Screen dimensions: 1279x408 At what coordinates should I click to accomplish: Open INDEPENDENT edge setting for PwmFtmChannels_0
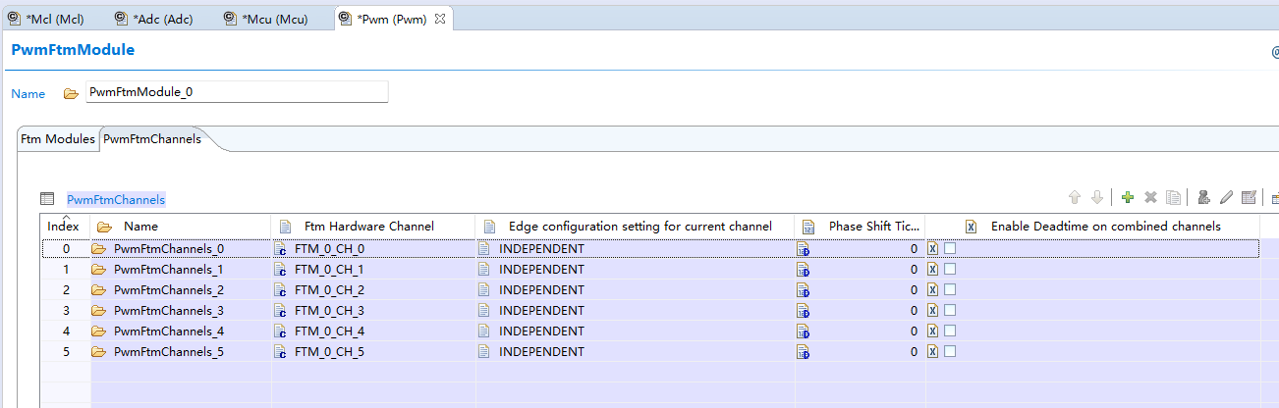click(635, 249)
